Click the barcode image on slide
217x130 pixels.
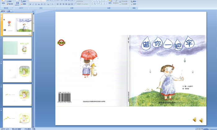pos(64,97)
